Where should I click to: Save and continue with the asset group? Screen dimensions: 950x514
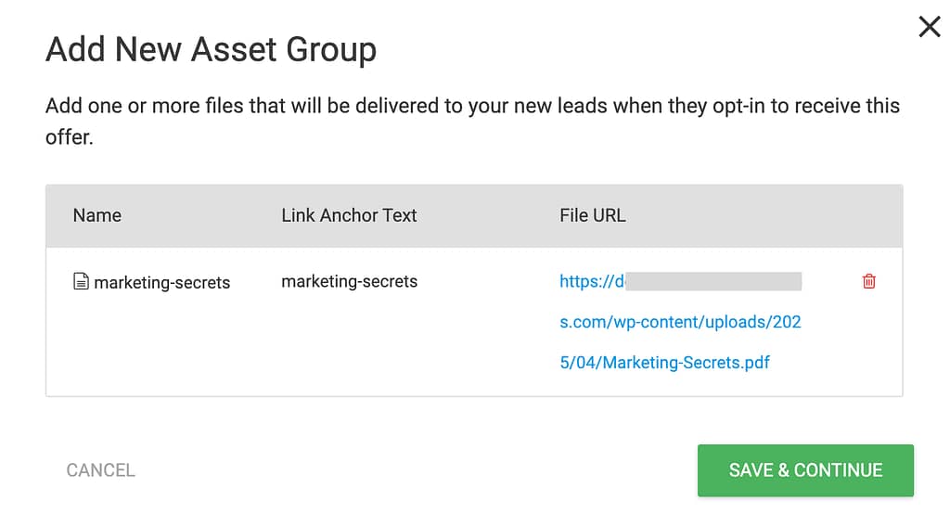point(805,470)
